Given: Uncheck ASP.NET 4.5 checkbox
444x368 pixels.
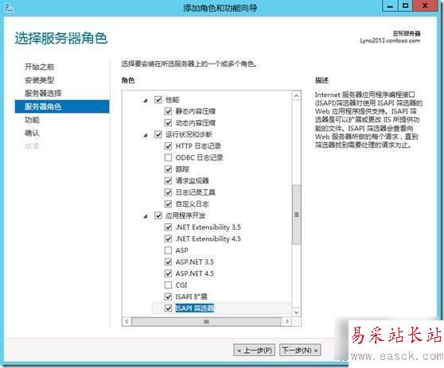Looking at the screenshot, I should (168, 273).
